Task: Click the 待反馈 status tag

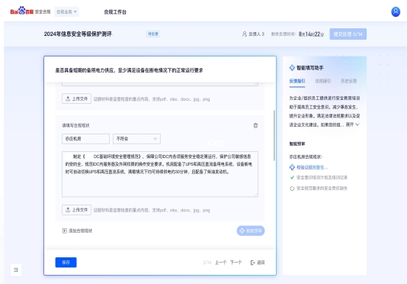Action: pyautogui.click(x=153, y=34)
